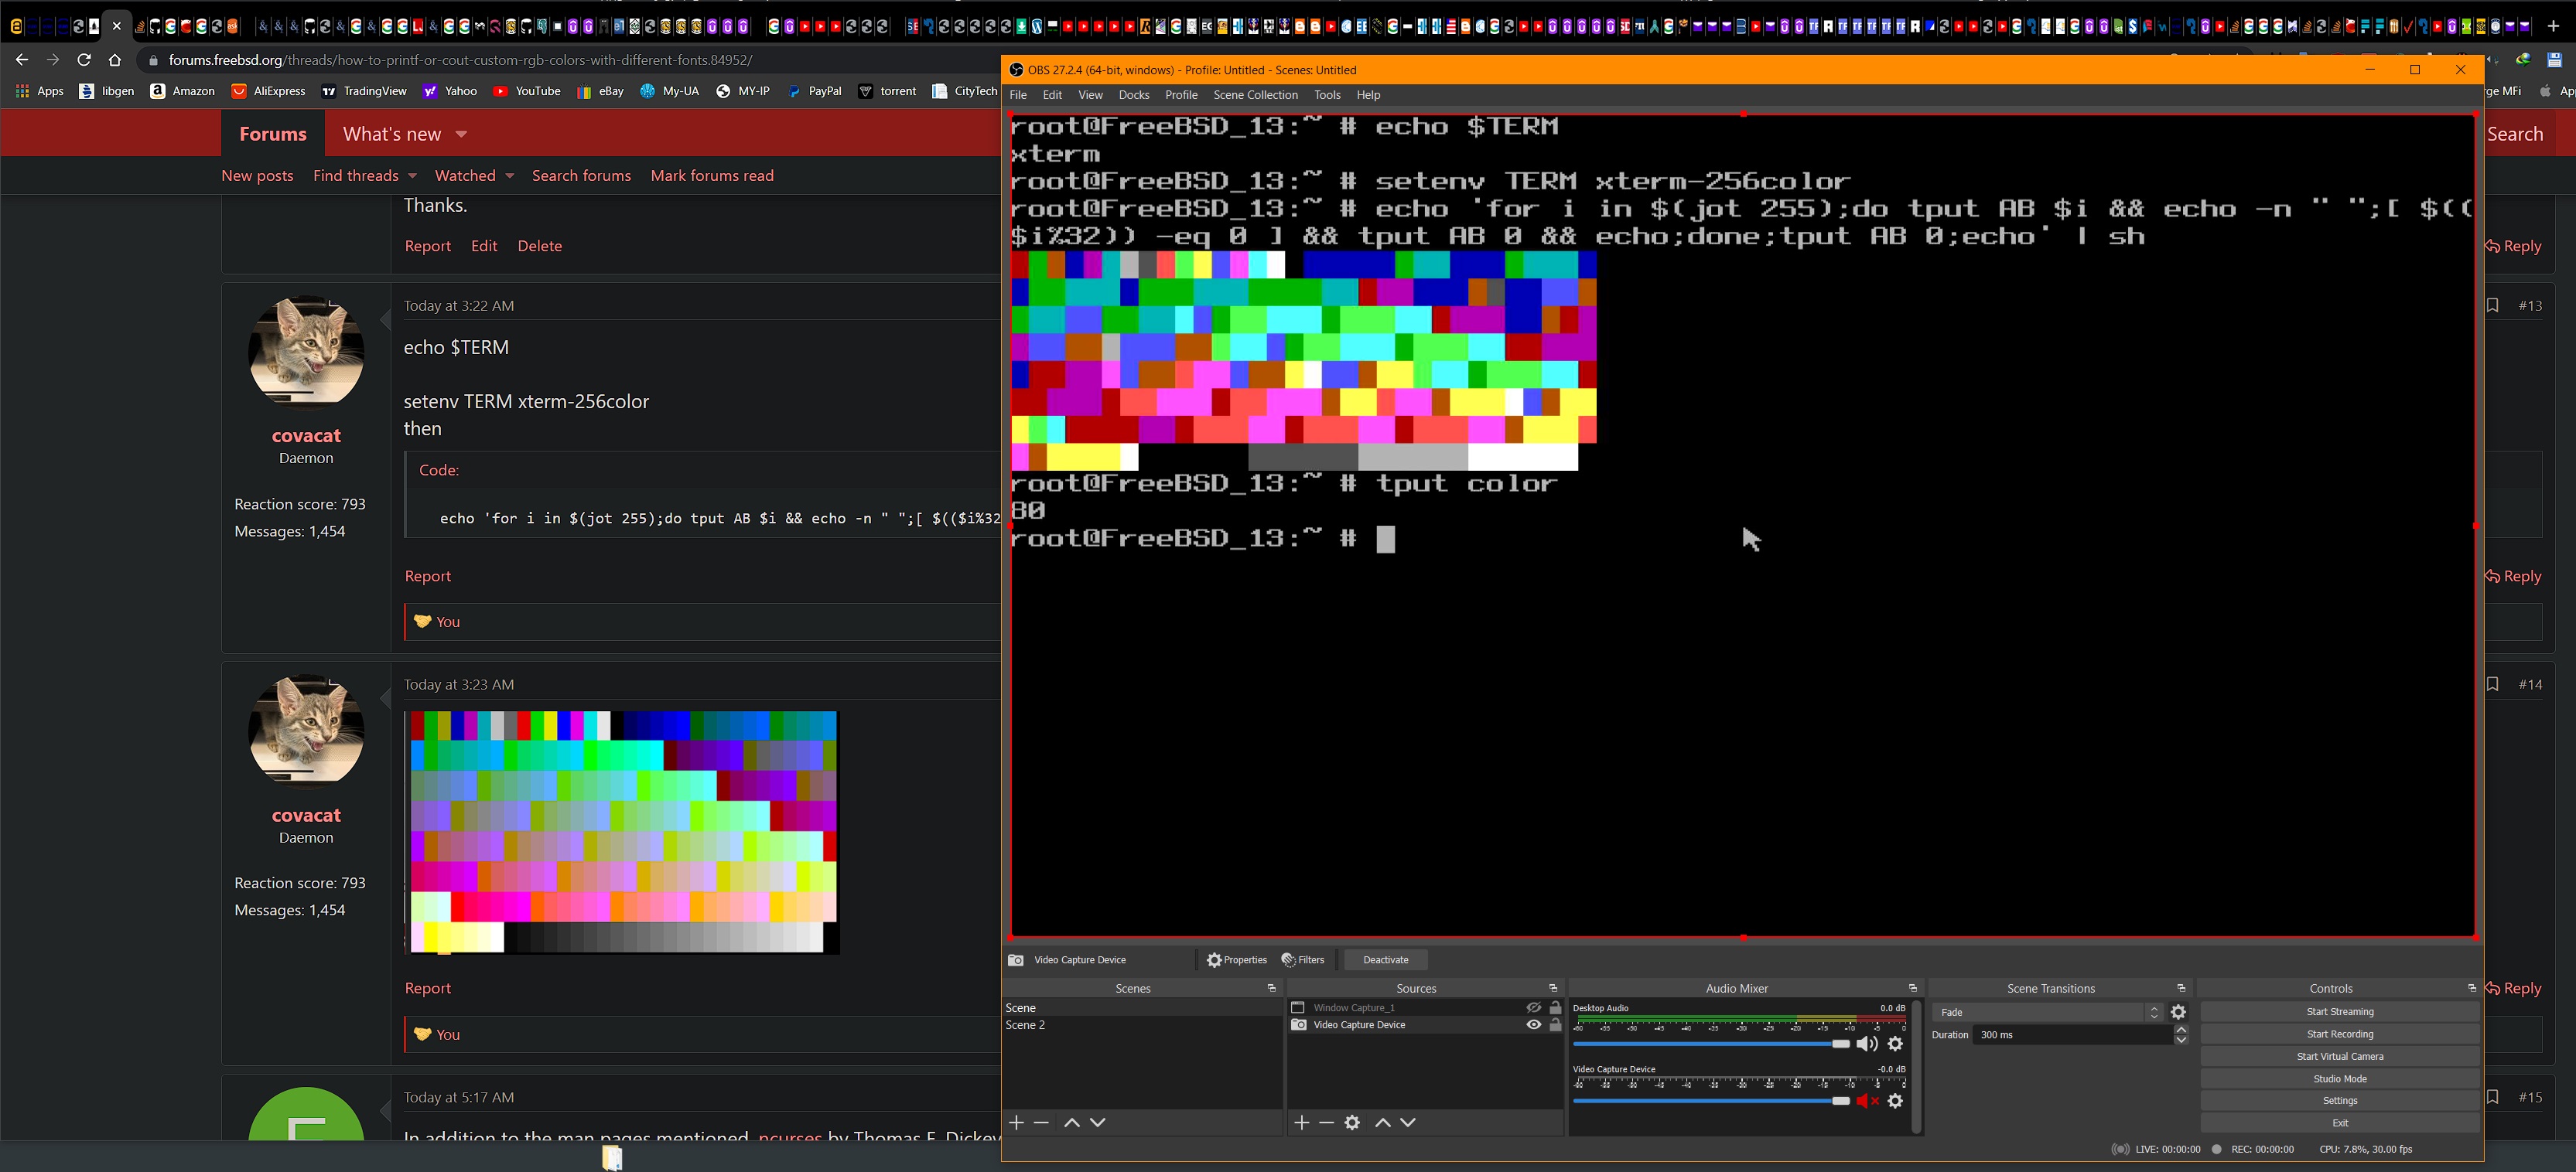Image resolution: width=2576 pixels, height=1172 pixels.
Task: Select the Tools menu in OBS
Action: pos(1327,94)
